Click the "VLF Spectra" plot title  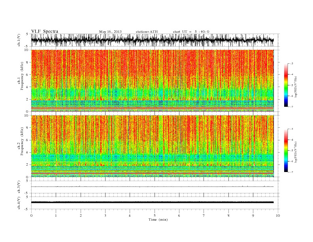coord(45,31)
